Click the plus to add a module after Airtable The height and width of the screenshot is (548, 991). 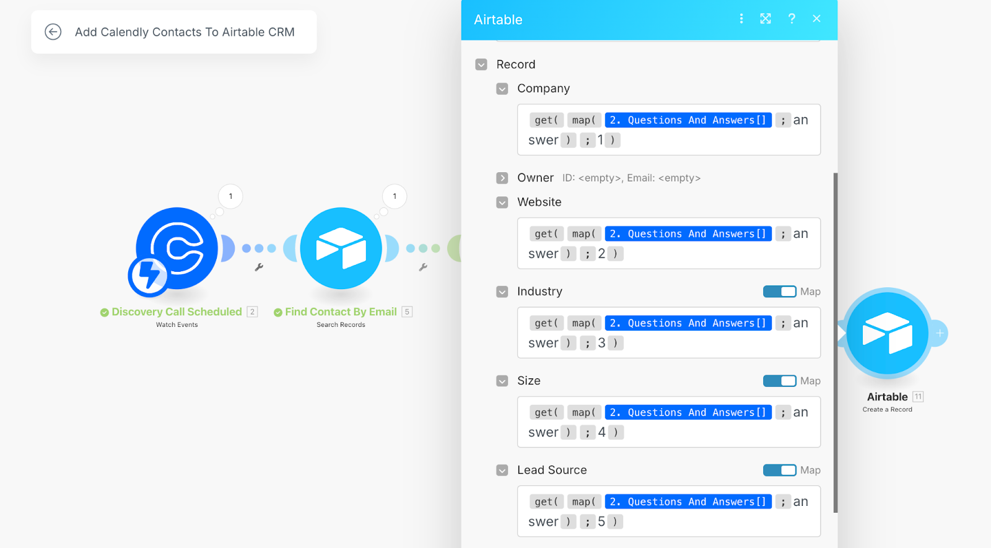pos(940,333)
